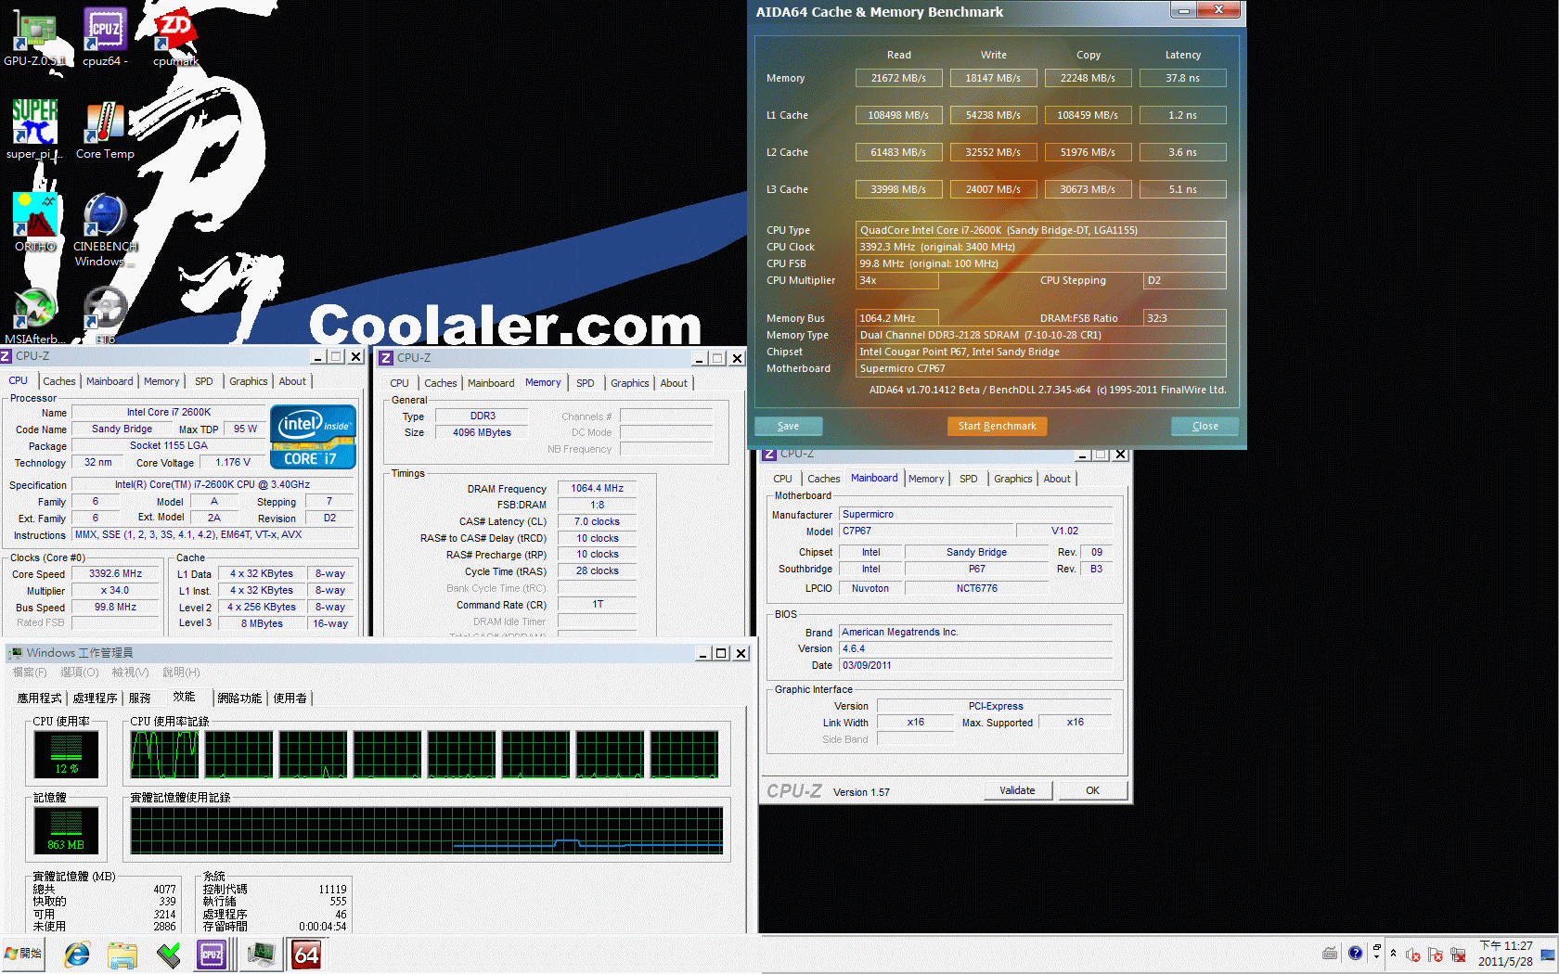Click L3 Cache Copy value 30673 MB/s

click(x=1088, y=189)
